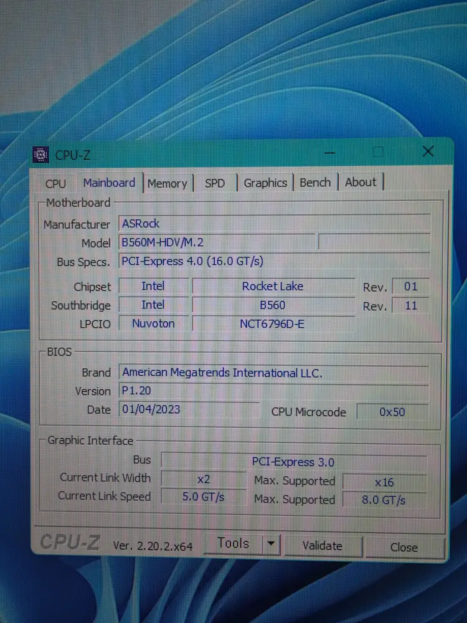Click the Model field B560M-HDV/M.2

(x=217, y=242)
